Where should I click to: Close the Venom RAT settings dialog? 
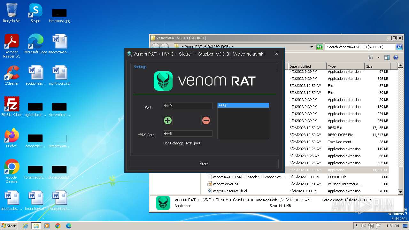click(x=276, y=54)
